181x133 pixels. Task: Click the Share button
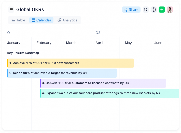tap(131, 9)
